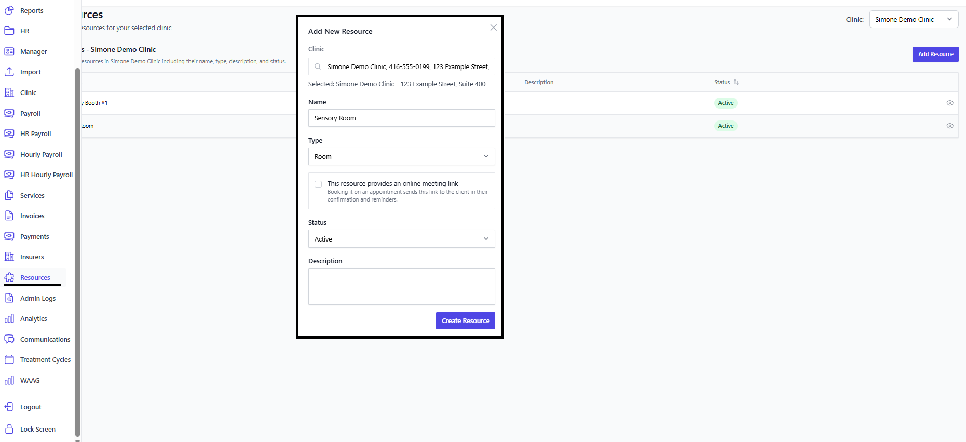Select the Manager icon in sidebar
The width and height of the screenshot is (966, 442).
point(9,51)
